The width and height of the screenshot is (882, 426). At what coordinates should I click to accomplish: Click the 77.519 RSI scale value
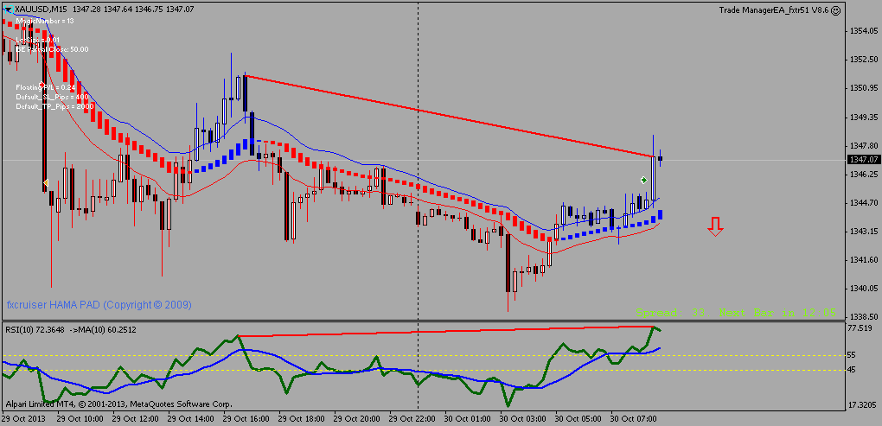coord(860,327)
